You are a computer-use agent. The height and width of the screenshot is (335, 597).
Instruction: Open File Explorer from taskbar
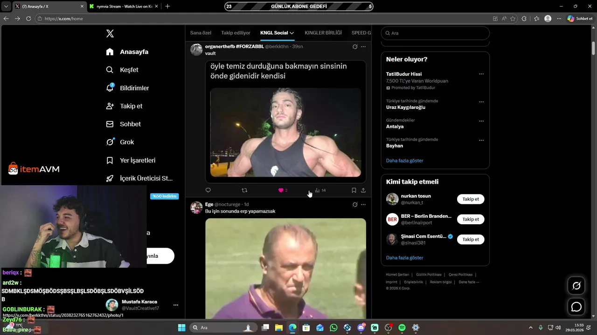[x=278, y=328]
